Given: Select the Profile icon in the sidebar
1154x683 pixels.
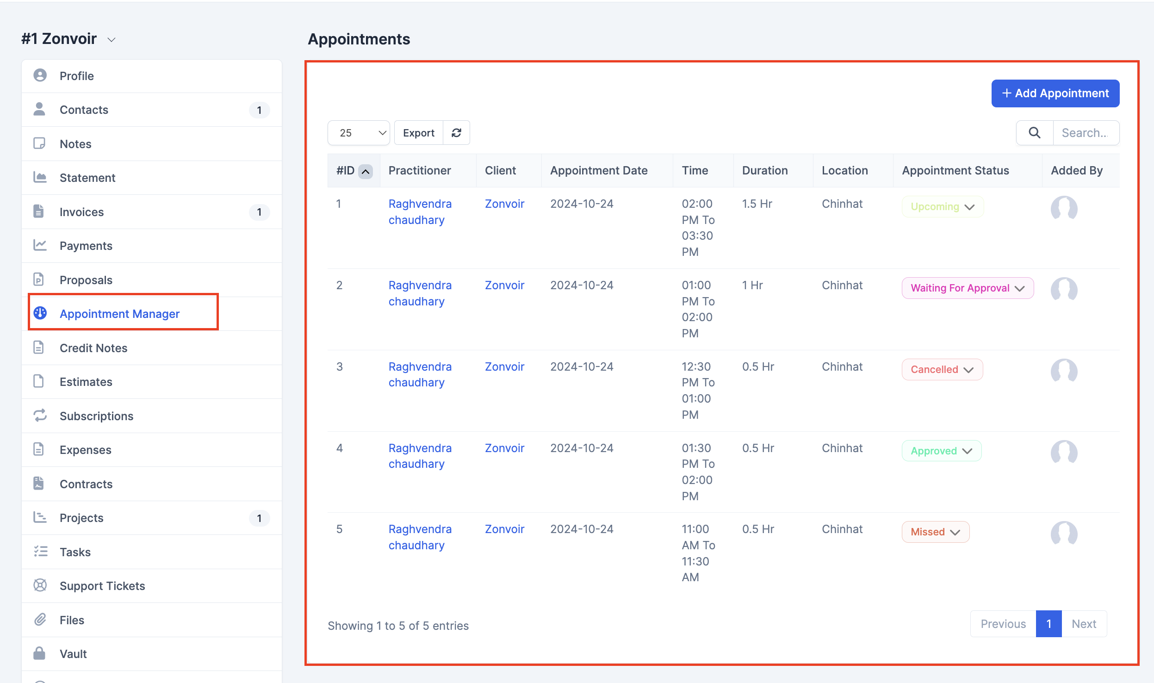Looking at the screenshot, I should click(x=40, y=75).
